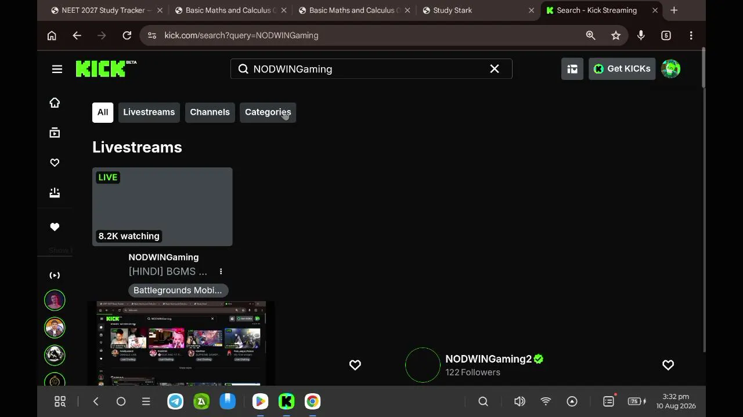Screen dimensions: 743x417
Task: Open the Battlegrounds Mobi... category tag
Action: (178, 290)
